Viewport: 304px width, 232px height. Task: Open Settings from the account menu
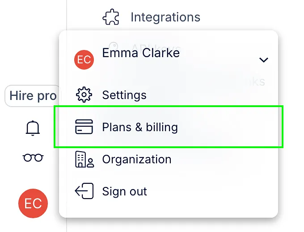tap(124, 95)
